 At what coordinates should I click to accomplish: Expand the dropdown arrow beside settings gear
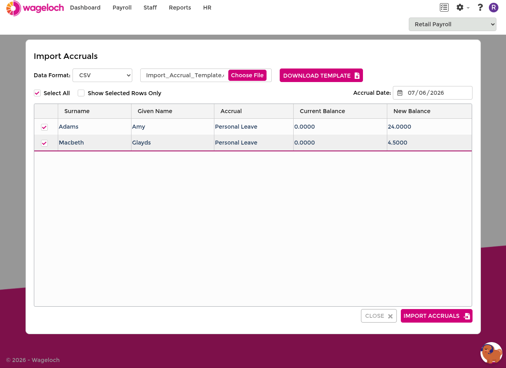(x=468, y=8)
